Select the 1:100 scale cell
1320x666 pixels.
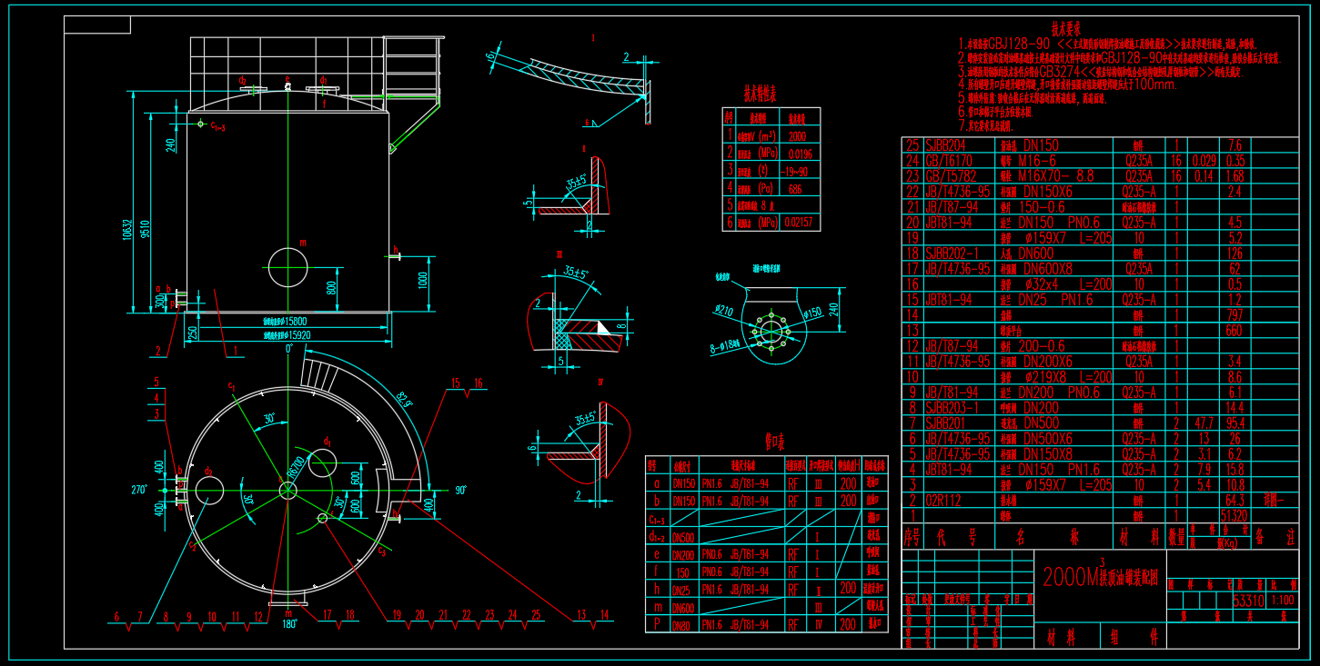(1283, 601)
